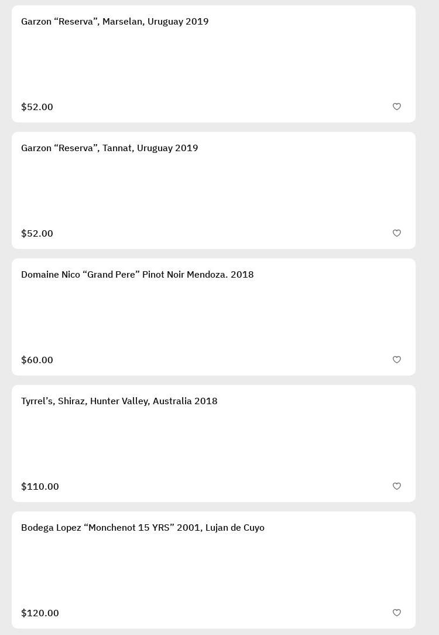439x635 pixels.
Task: Open Garzon Reserva Tannat Uruguay 2019 title
Action: pos(109,148)
